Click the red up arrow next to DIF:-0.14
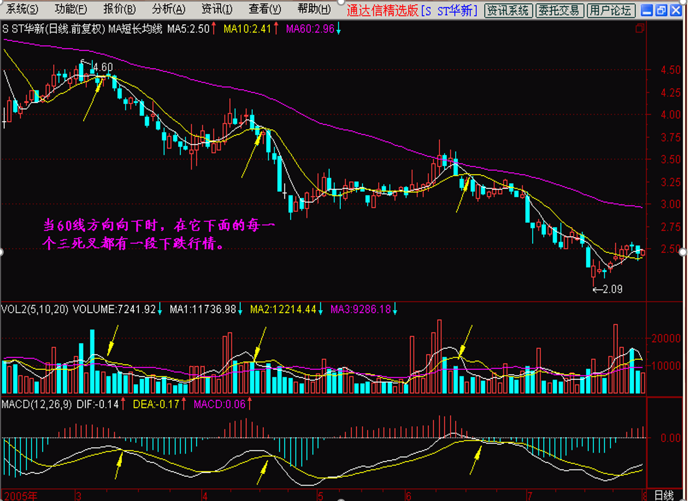Image resolution: width=688 pixels, height=501 pixels. [x=123, y=405]
